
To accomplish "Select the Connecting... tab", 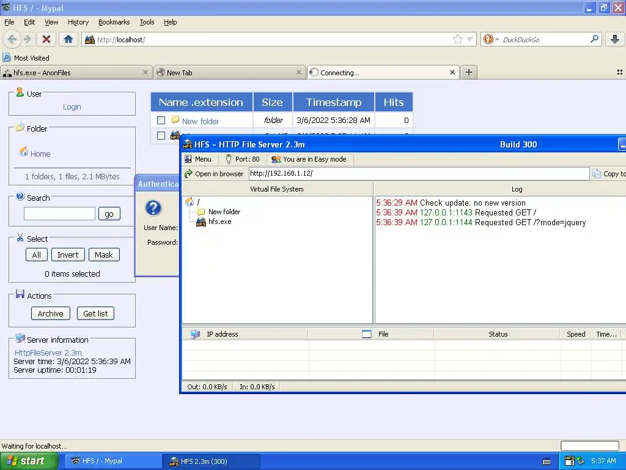I will pyautogui.click(x=383, y=73).
